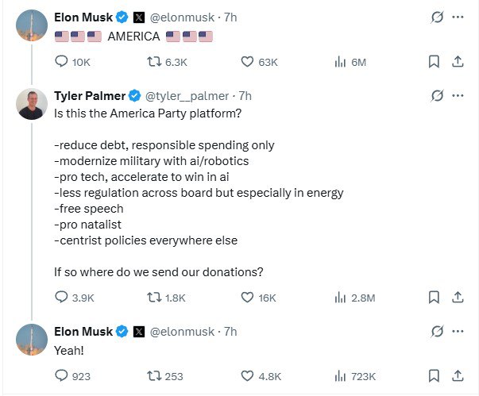Image resolution: width=479 pixels, height=396 pixels.
Task: Bookmark Tyler Palmer's America Party tweet
Action: (x=434, y=298)
